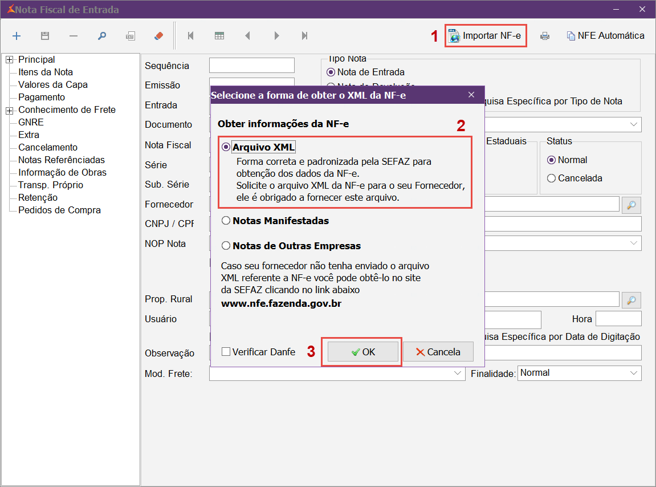Open the Mod. Frete dropdown
Viewport: 656px width, 487px height.
[458, 373]
